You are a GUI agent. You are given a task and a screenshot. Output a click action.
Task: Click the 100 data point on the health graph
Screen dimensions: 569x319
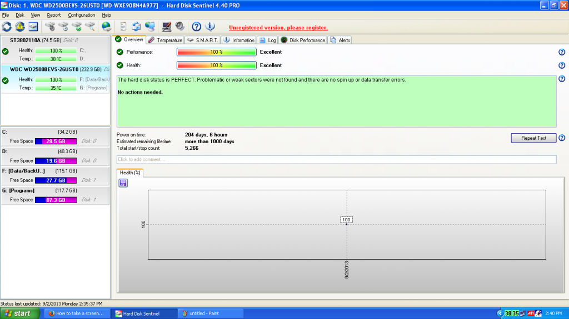(346, 224)
